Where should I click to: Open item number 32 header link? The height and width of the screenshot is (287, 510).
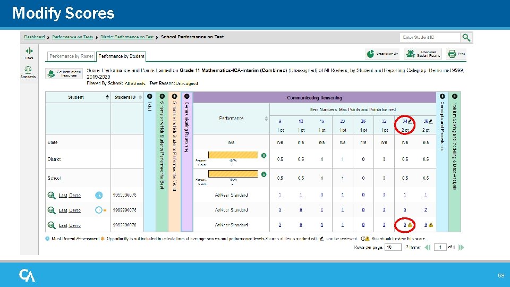384,121
